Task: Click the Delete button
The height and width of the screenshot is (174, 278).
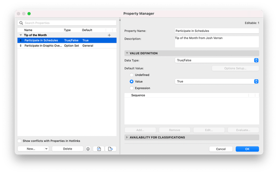Action: [x=67, y=149]
